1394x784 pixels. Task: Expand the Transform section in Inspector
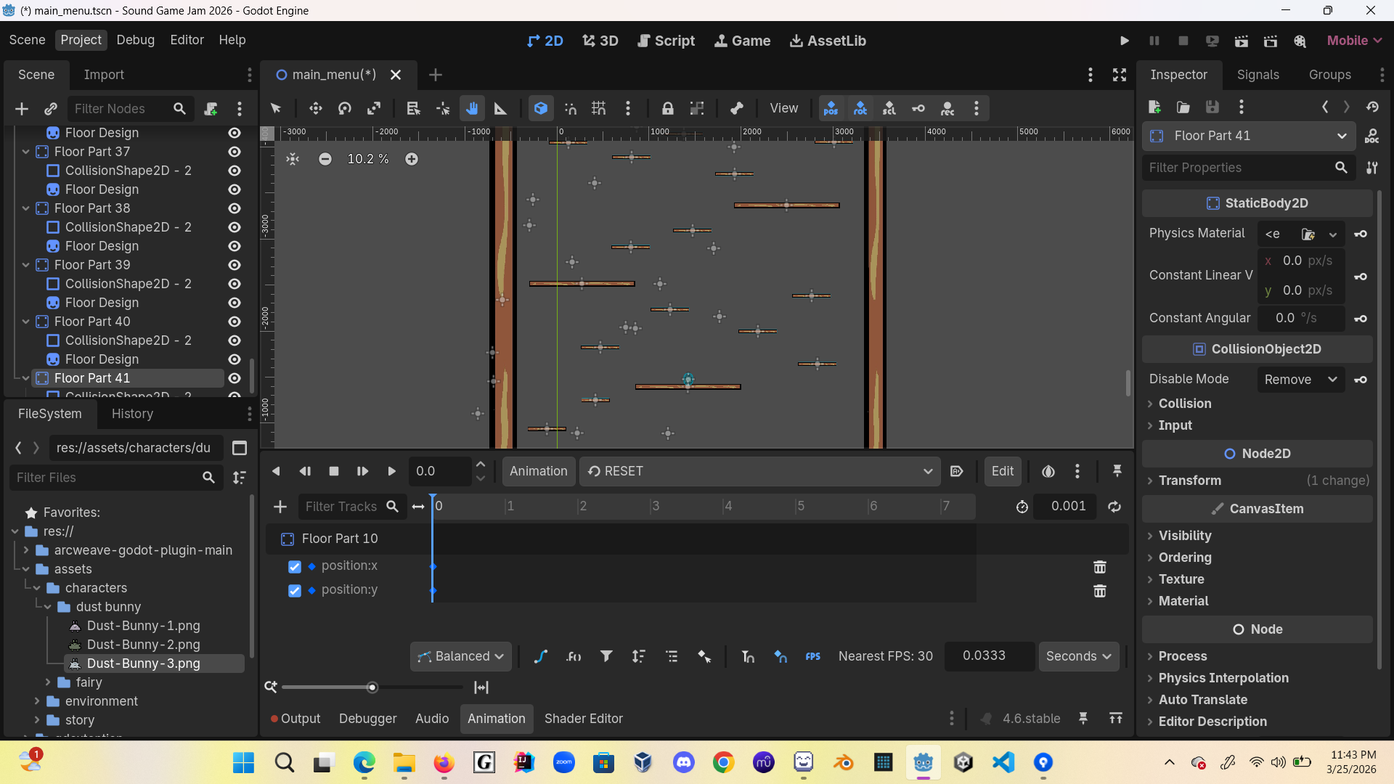pyautogui.click(x=1189, y=481)
